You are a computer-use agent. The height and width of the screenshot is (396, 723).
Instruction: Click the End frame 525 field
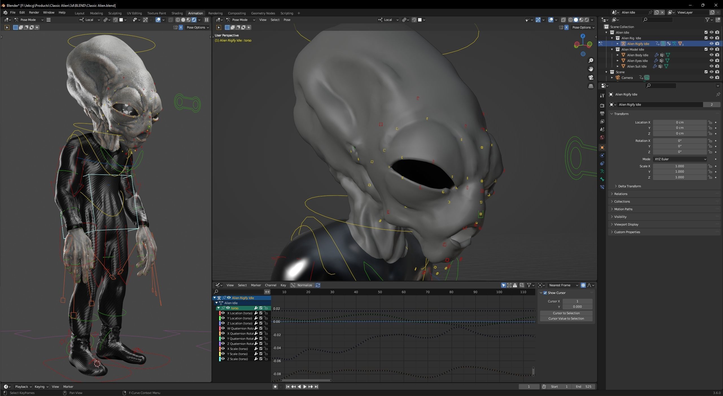tap(584, 387)
